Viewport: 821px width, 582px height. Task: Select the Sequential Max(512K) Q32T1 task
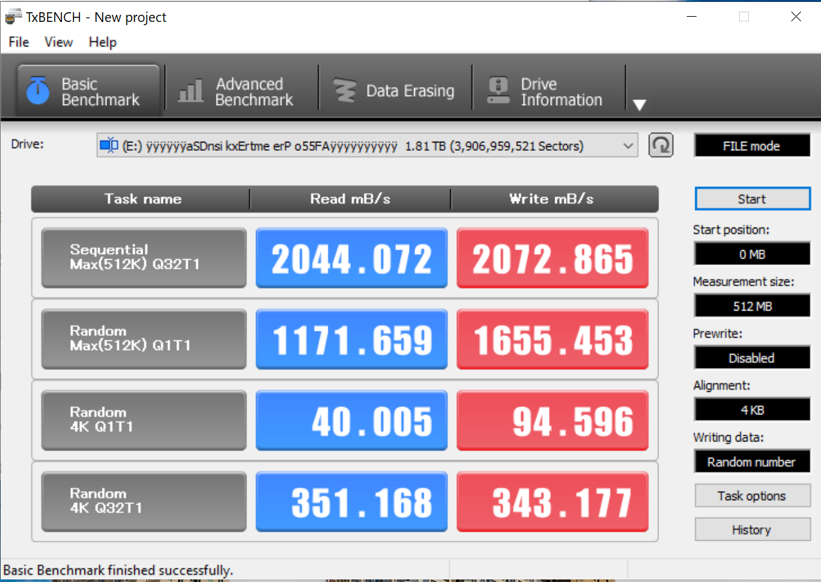143,257
